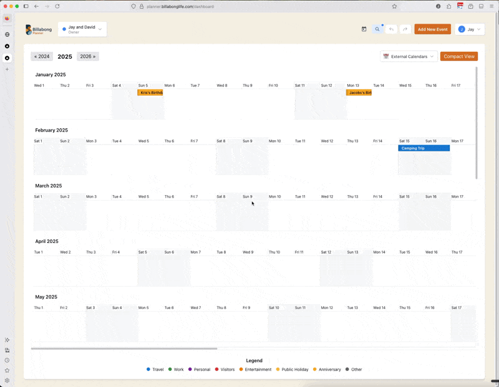This screenshot has width=499, height=387.
Task: Go back to the 2024 year tab
Action: pyautogui.click(x=41, y=56)
